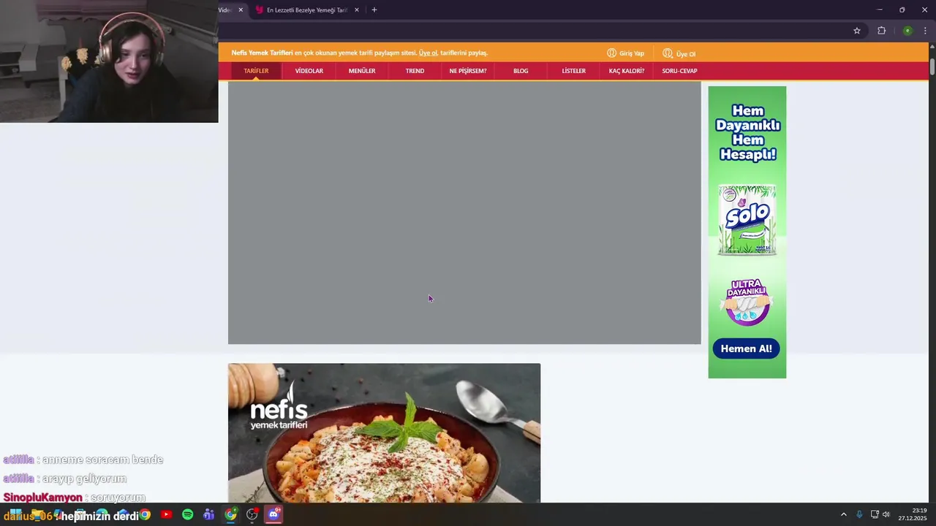Close the partially visible 'Video' tab

[x=241, y=10]
